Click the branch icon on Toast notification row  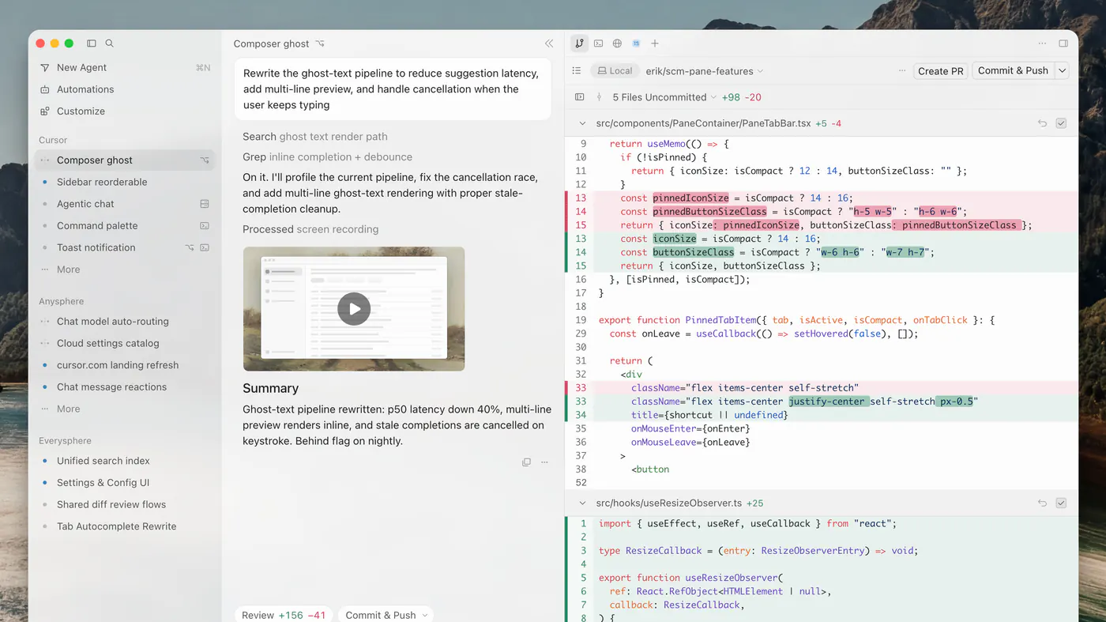coord(190,247)
